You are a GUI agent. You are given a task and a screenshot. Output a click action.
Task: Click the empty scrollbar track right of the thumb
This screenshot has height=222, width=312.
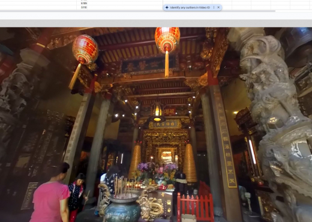(293, 11)
